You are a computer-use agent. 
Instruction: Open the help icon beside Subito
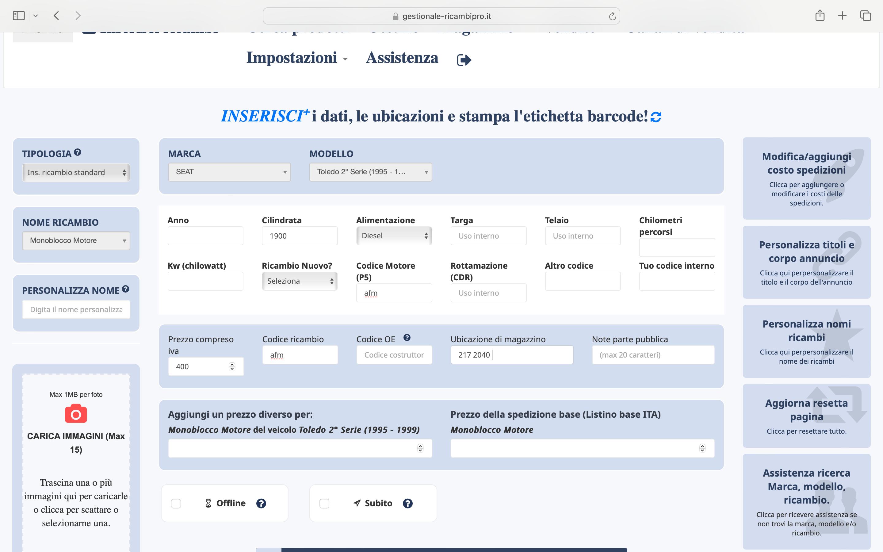pos(407,504)
